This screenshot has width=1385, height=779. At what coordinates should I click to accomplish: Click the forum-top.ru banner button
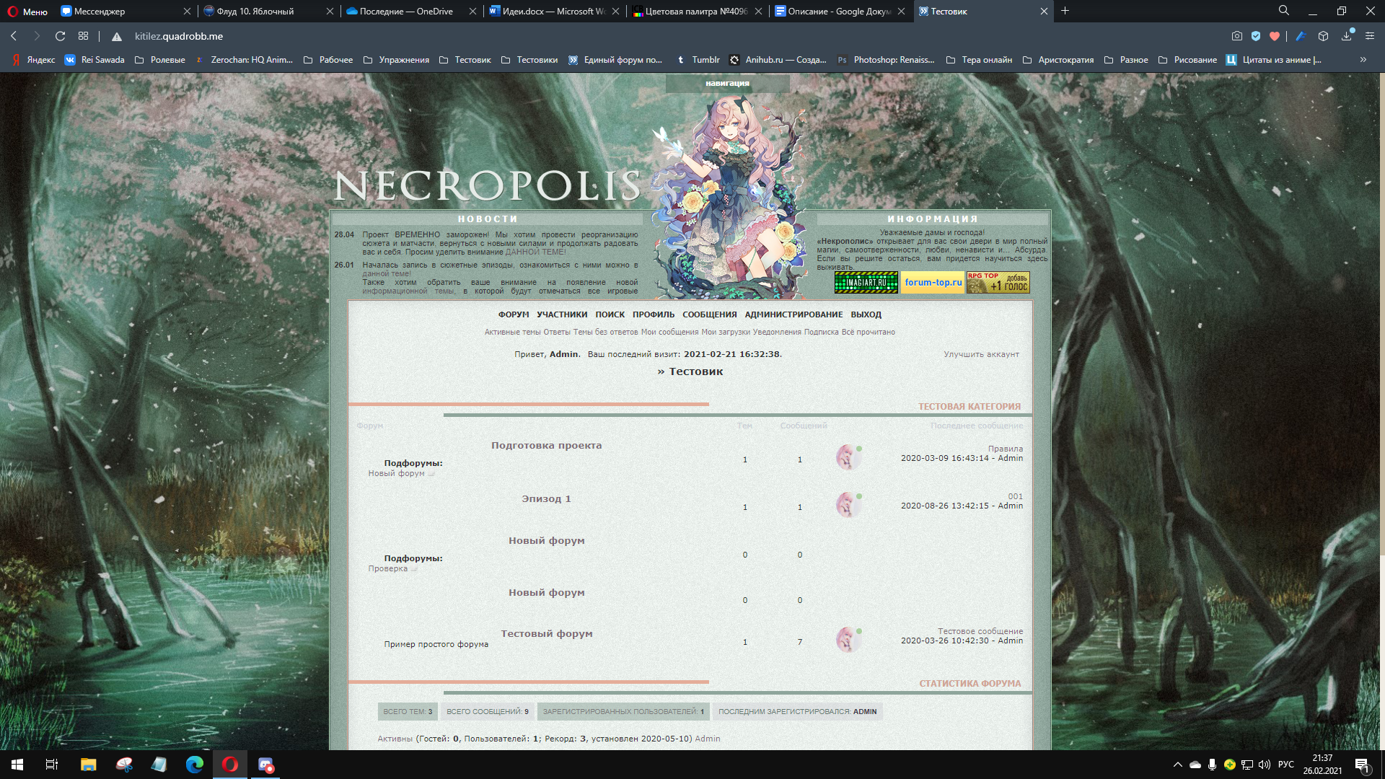point(933,283)
